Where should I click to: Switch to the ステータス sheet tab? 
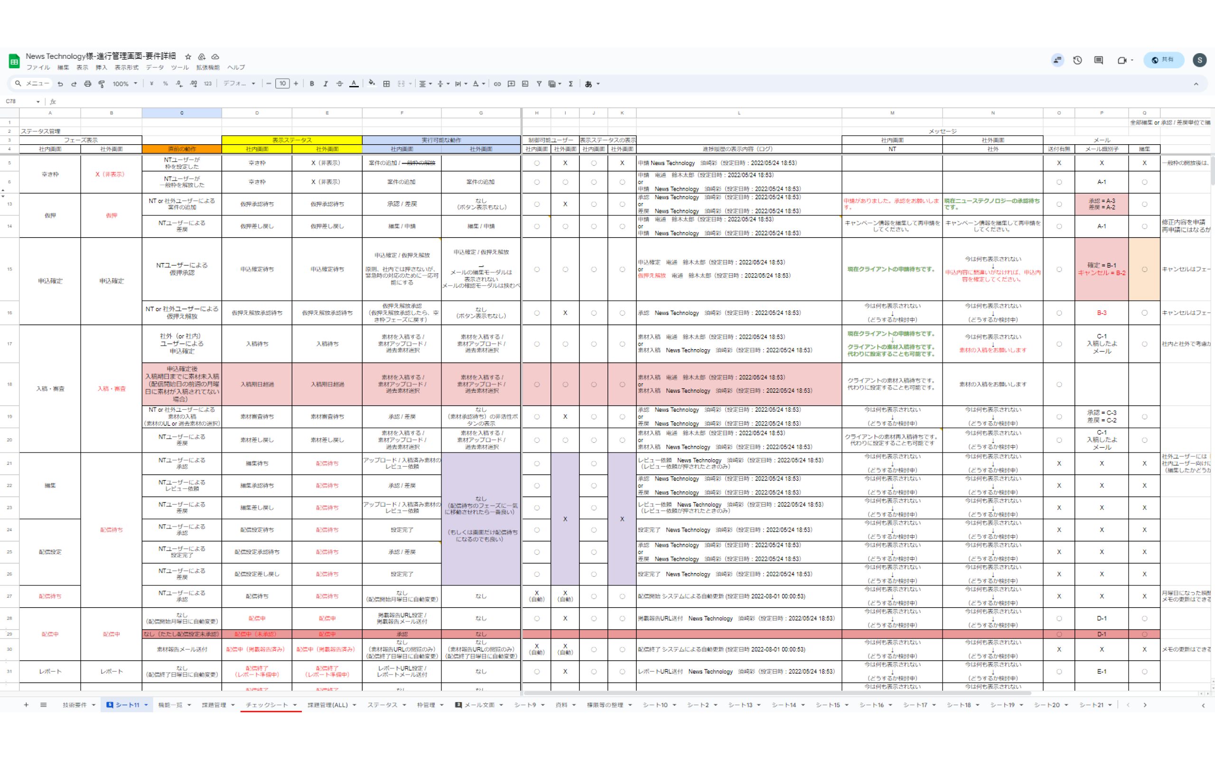pos(382,705)
